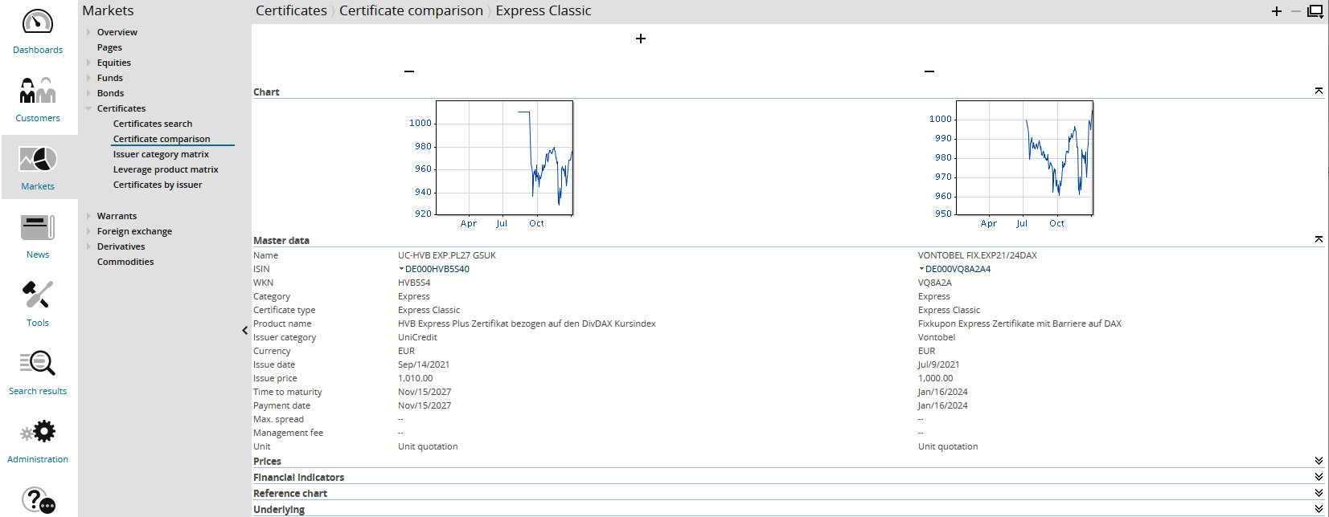This screenshot has width=1329, height=517.
Task: Collapse the Chart section
Action: [1319, 92]
